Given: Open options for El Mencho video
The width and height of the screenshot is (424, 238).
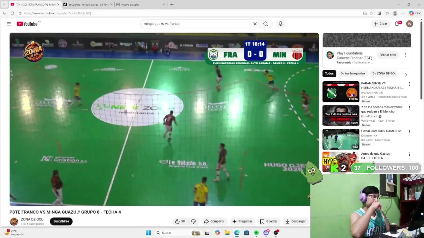Looking at the screenshot, I should click(409, 108).
